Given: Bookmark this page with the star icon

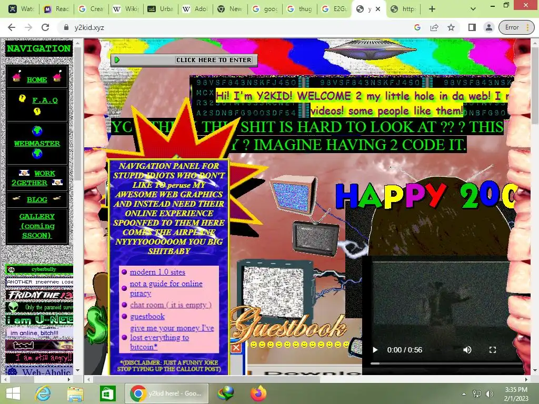Looking at the screenshot, I should coord(451,27).
